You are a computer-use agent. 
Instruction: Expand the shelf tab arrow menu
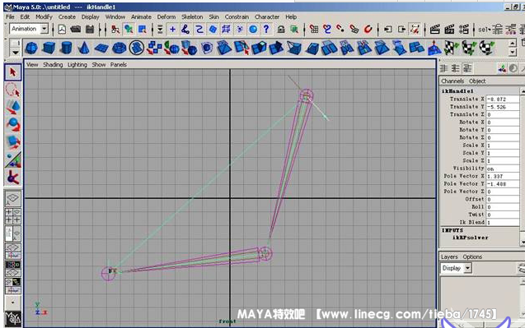(x=15, y=53)
